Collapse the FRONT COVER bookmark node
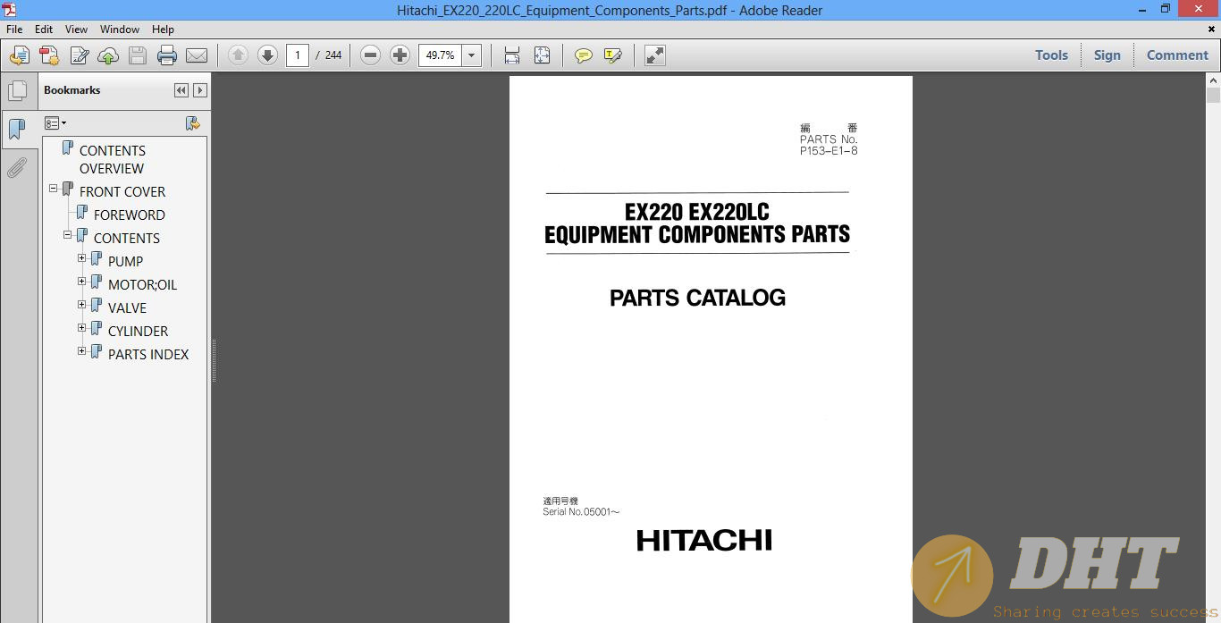1221x623 pixels. [54, 189]
